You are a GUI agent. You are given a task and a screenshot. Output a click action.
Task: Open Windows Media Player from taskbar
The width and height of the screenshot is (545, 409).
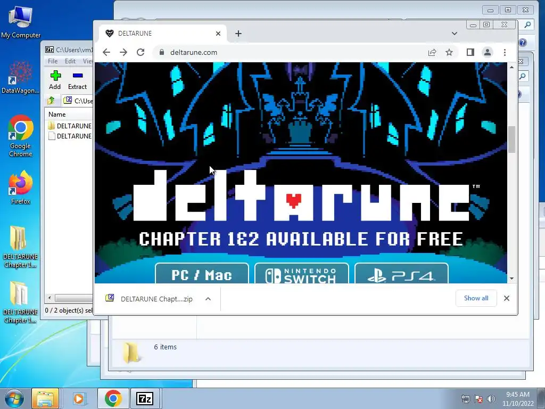tap(79, 398)
